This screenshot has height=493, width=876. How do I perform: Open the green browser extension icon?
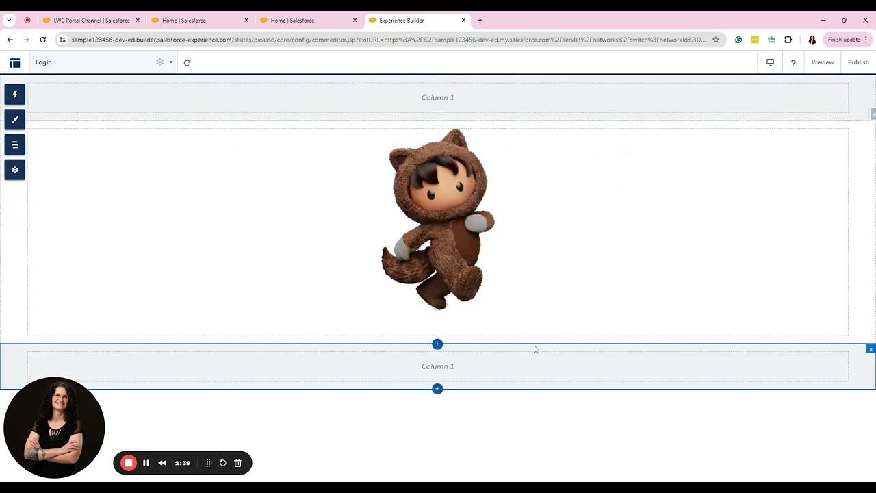click(738, 40)
